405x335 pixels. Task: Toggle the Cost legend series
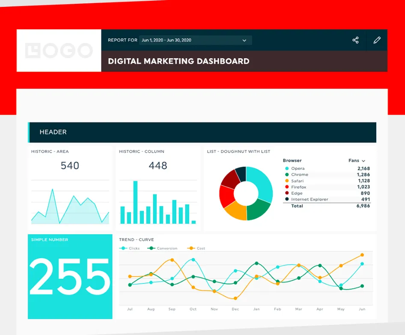[197, 248]
